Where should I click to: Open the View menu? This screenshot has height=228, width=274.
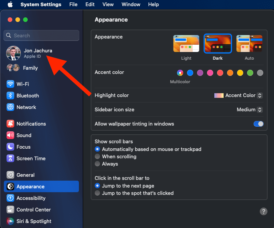point(108,4)
